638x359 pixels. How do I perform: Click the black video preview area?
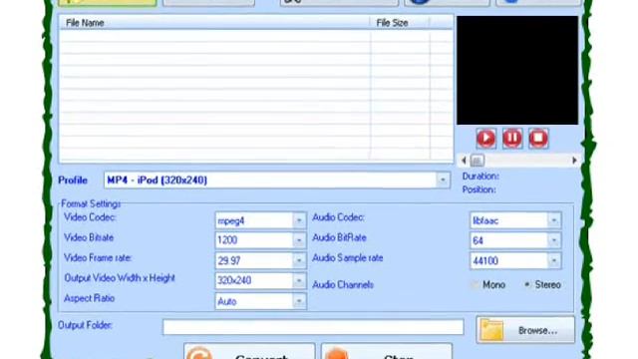(517, 71)
